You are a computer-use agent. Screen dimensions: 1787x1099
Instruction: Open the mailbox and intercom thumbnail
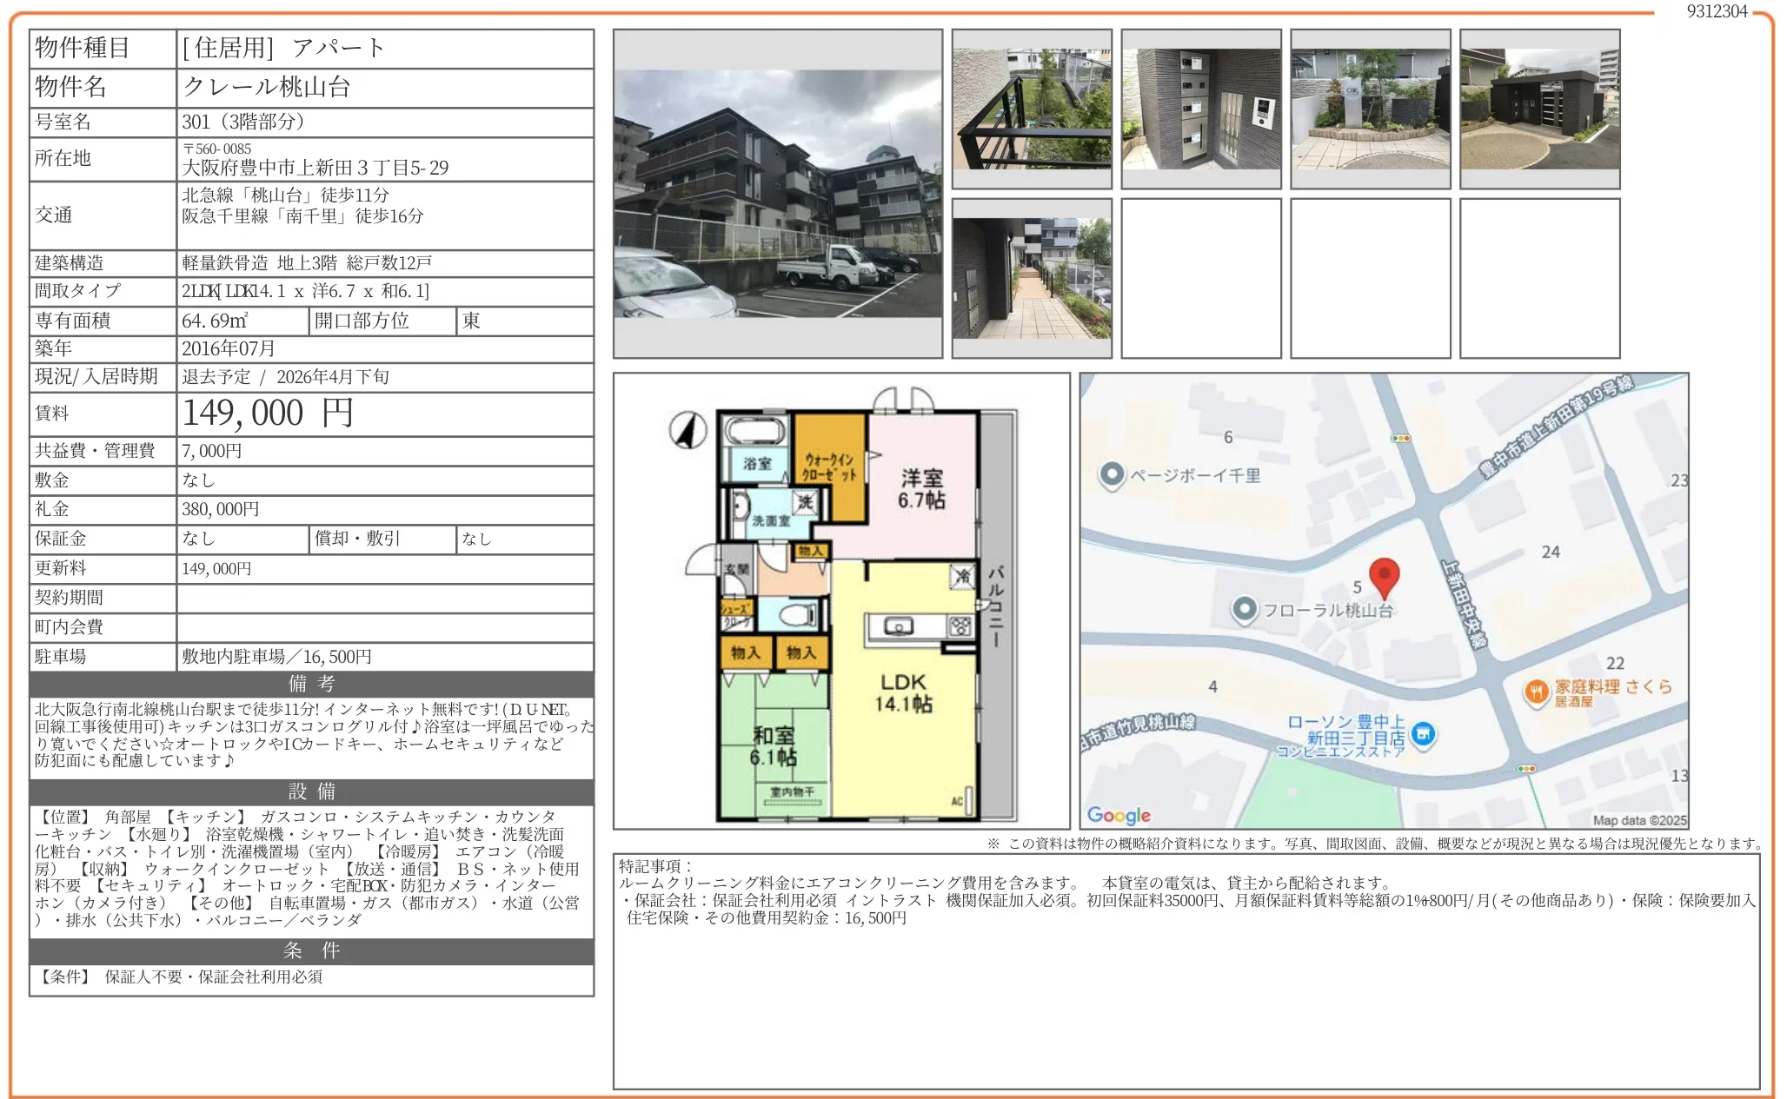(x=1200, y=109)
